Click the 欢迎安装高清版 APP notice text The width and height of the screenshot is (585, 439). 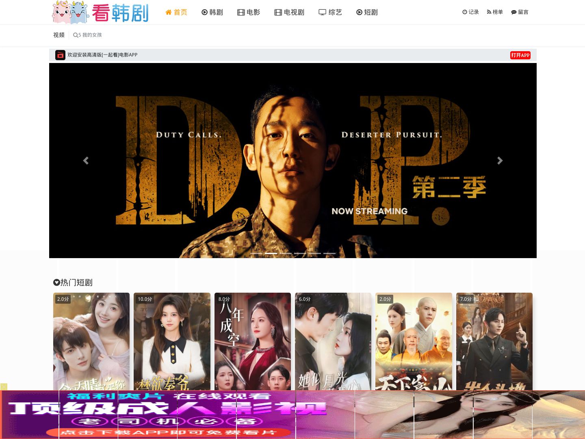click(x=102, y=55)
